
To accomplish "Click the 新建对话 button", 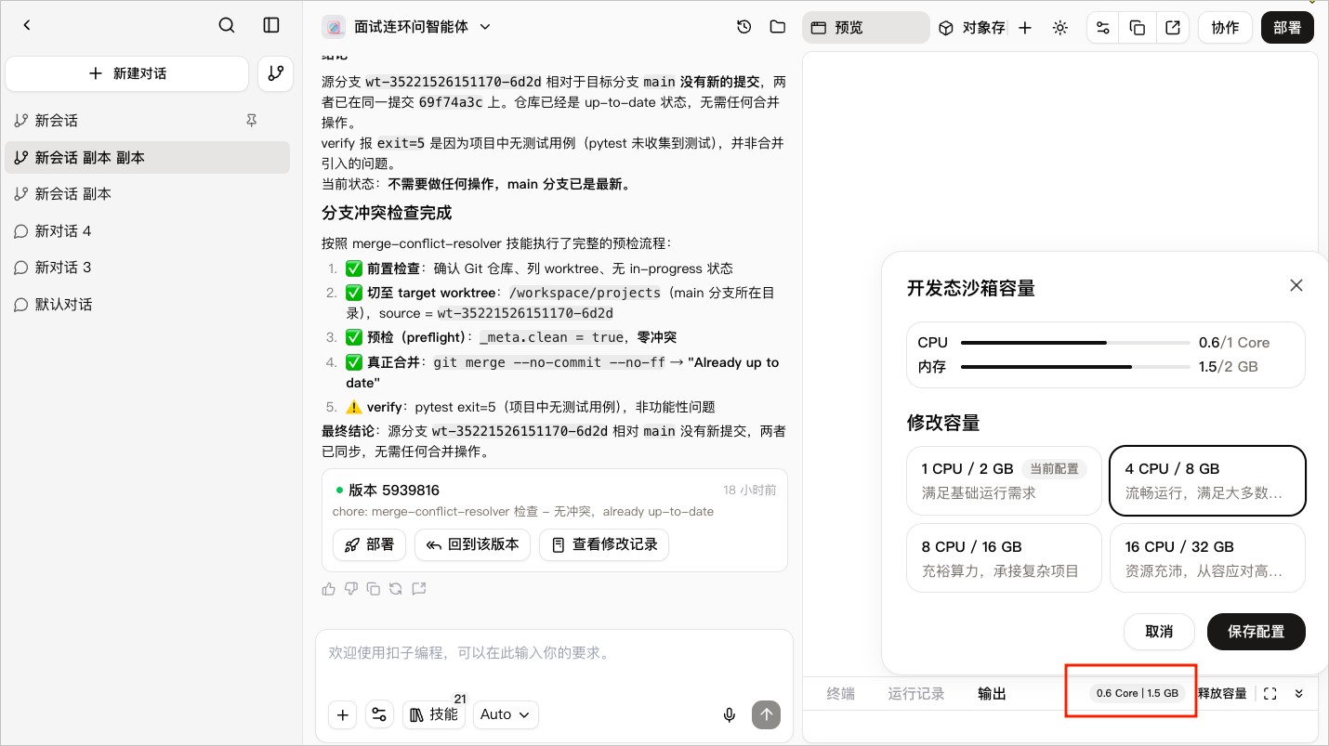I will click(x=127, y=73).
